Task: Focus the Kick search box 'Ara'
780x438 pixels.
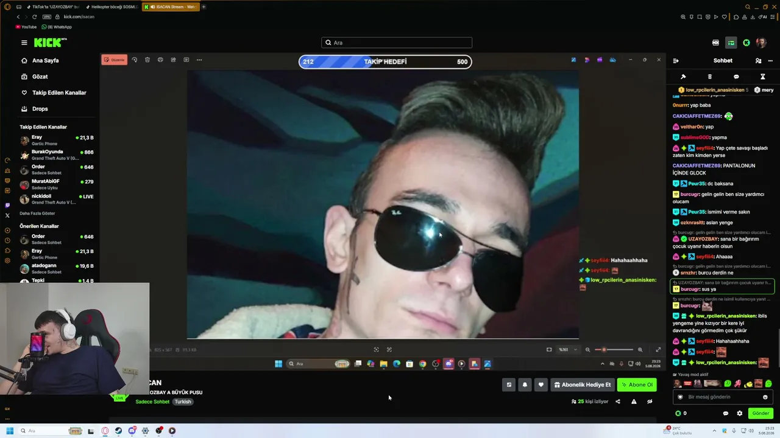Action: (x=397, y=43)
